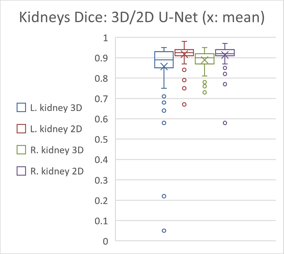284x254 pixels.
Task: Click the R. kidney 3D legend swatch
Action: coord(21,150)
